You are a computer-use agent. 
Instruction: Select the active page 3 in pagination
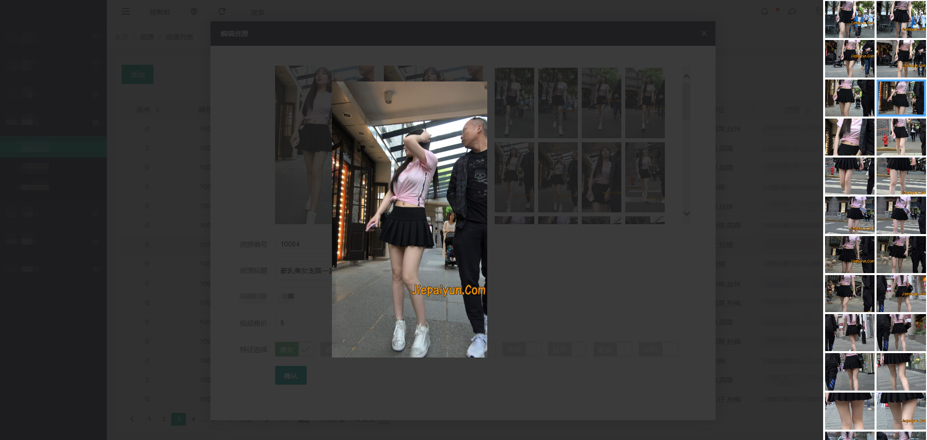click(x=179, y=419)
